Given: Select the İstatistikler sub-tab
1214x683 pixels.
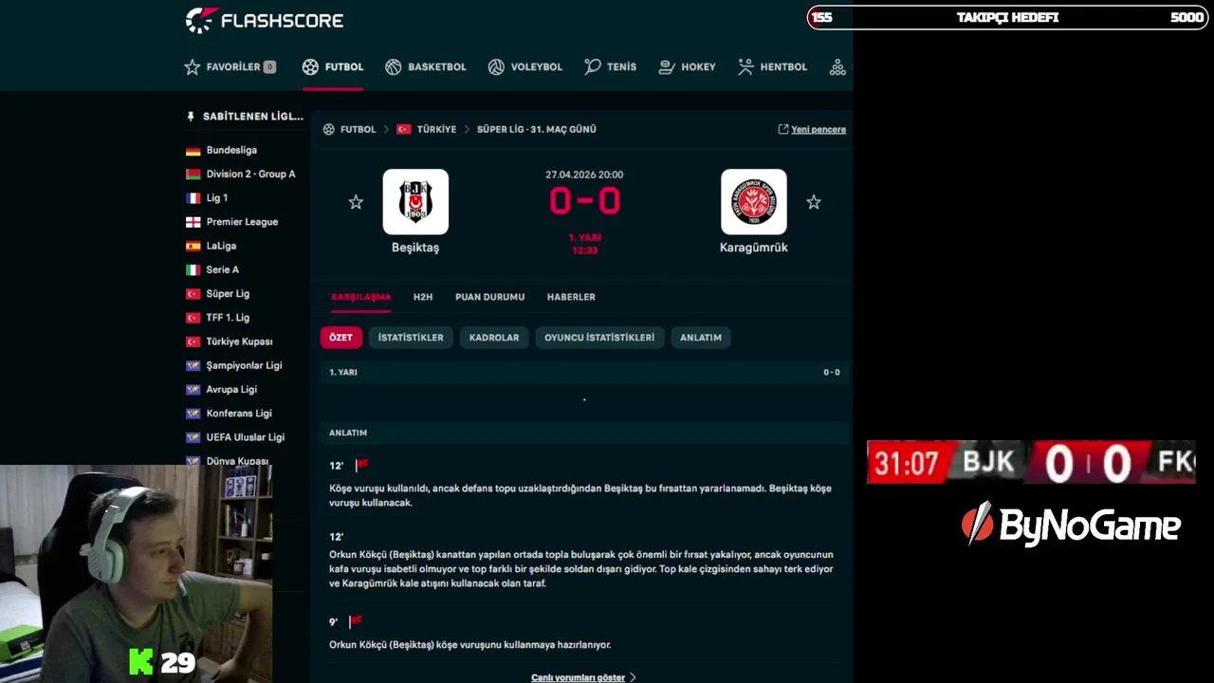Looking at the screenshot, I should click(x=411, y=338).
